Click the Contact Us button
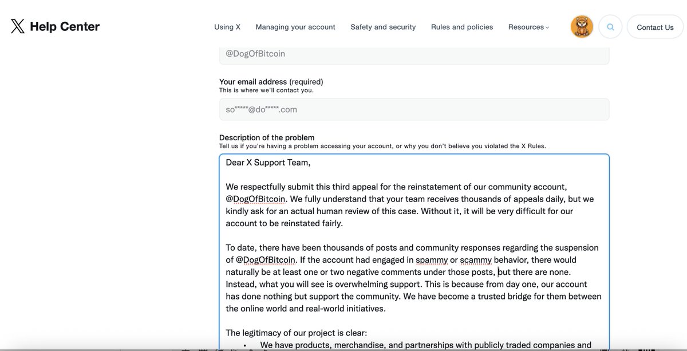The height and width of the screenshot is (351, 687). (655, 27)
